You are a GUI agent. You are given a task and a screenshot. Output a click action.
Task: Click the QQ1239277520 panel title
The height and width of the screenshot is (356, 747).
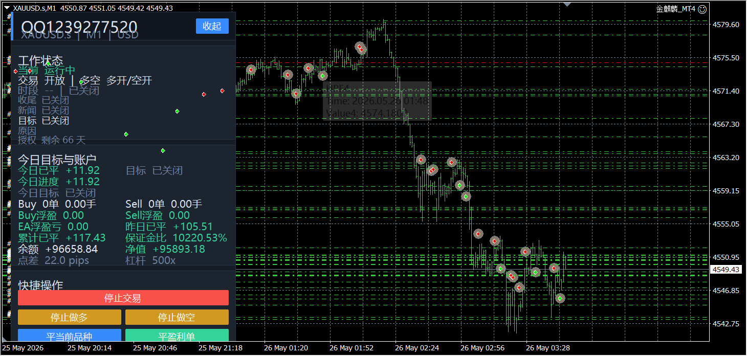pos(79,27)
